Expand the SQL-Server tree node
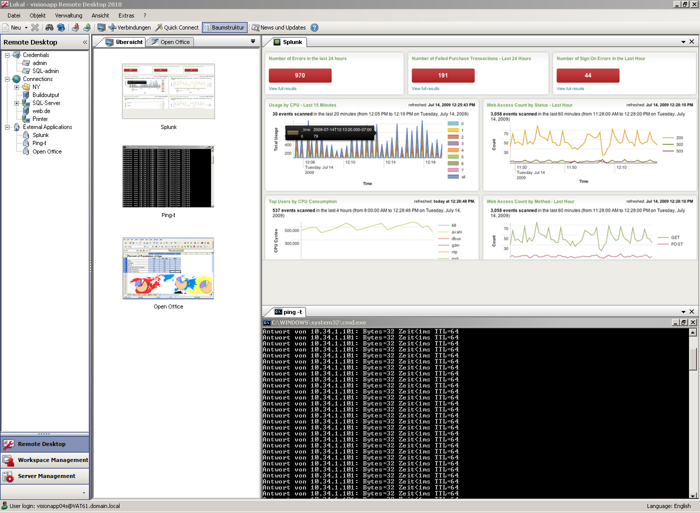This screenshot has height=513, width=700. click(x=17, y=102)
